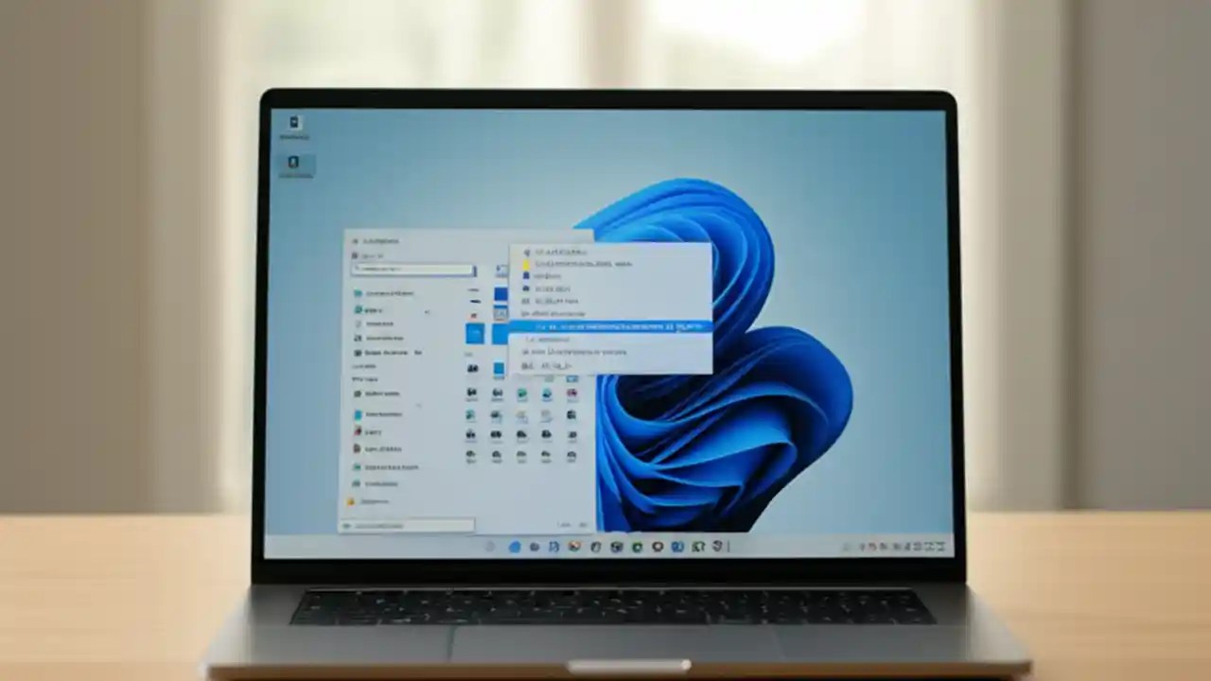Open Quick access at the top of the sidebar
Viewport: 1211px width, 681px height.
pos(377,293)
